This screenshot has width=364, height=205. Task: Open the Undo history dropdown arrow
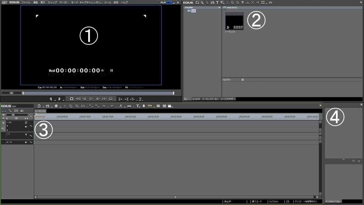click(108, 107)
